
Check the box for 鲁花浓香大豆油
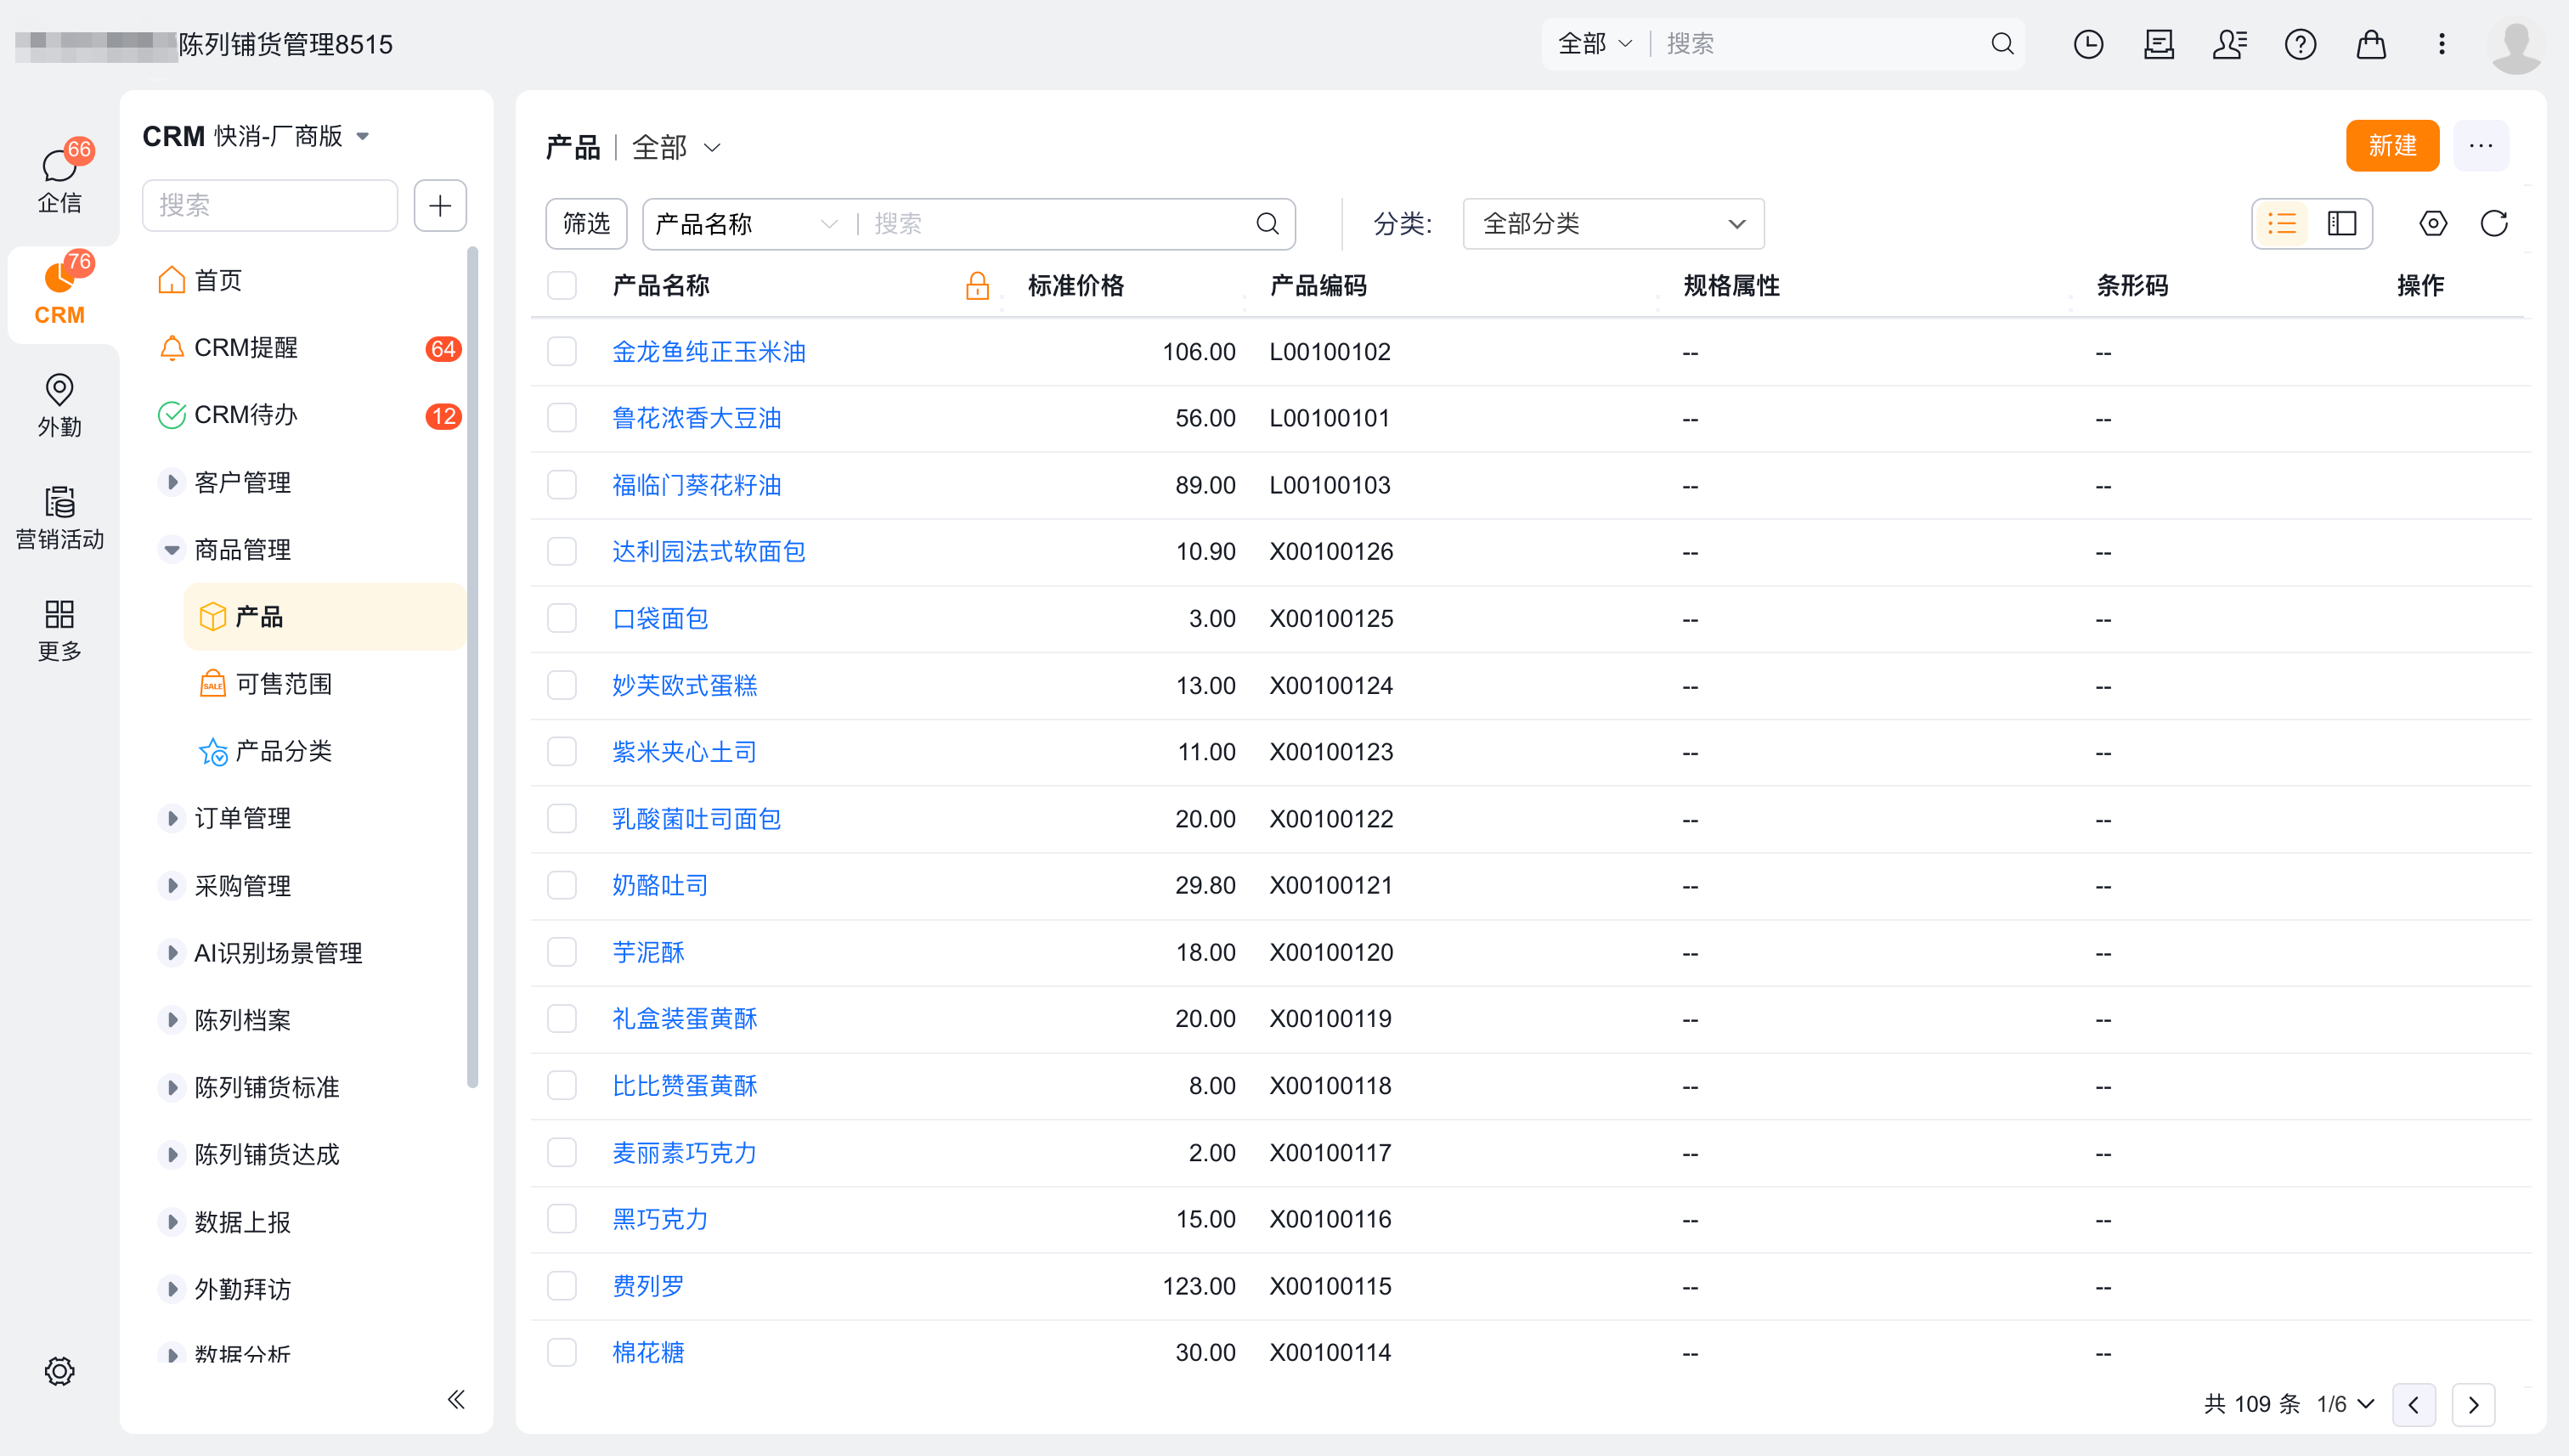pos(562,417)
